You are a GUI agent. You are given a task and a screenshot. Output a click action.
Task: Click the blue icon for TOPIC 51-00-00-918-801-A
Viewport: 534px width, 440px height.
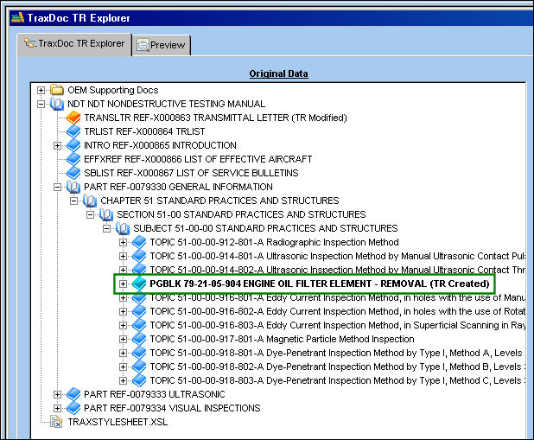coord(139,353)
